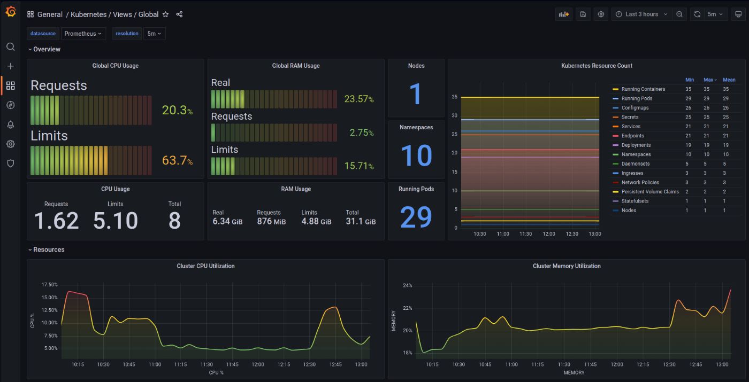The width and height of the screenshot is (749, 382).
Task: Open the Explore compass icon
Action: point(10,105)
